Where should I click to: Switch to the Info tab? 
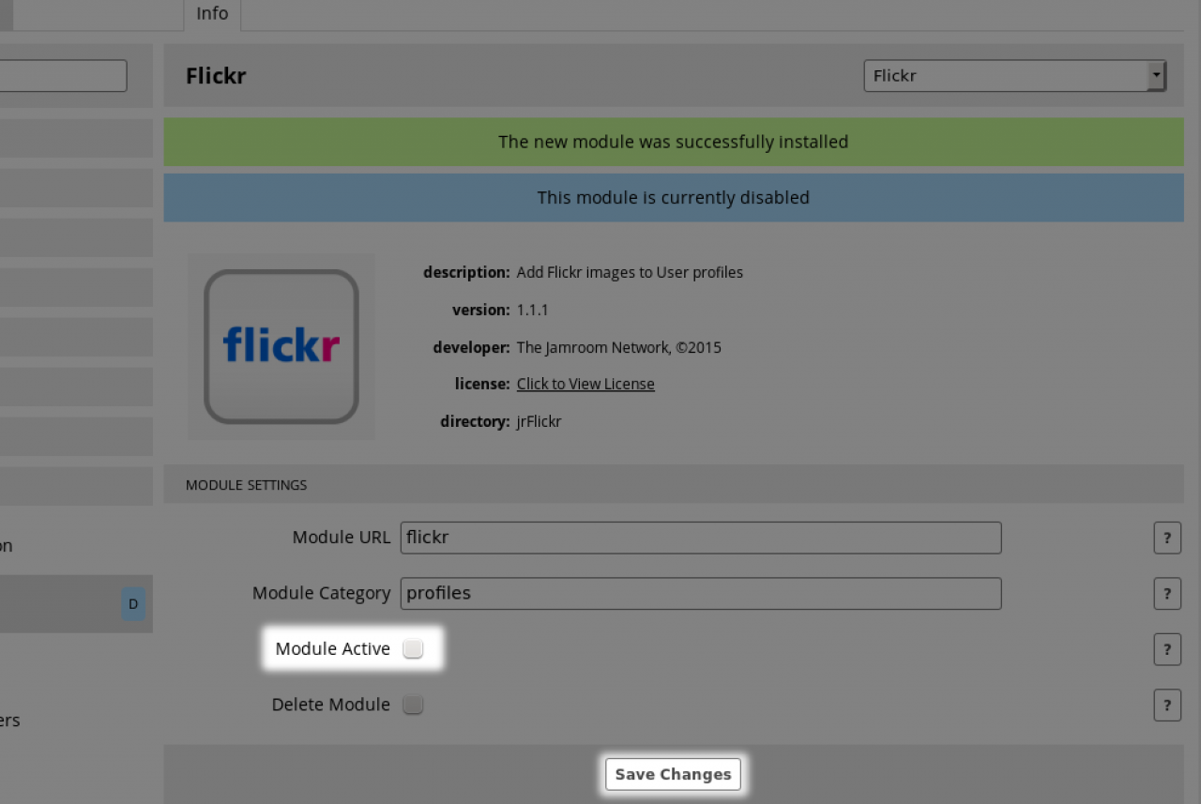coord(212,14)
